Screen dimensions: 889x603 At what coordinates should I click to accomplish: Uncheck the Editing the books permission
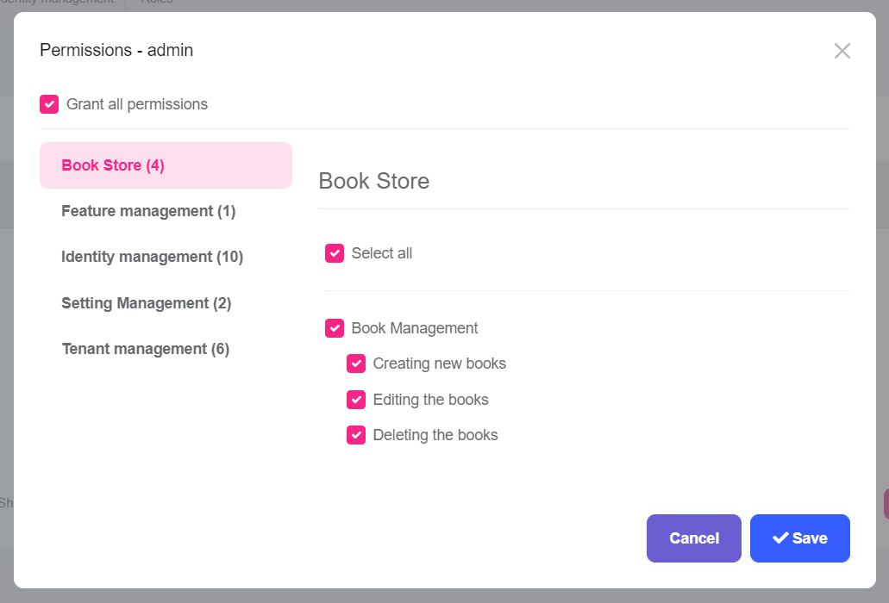[x=356, y=400]
